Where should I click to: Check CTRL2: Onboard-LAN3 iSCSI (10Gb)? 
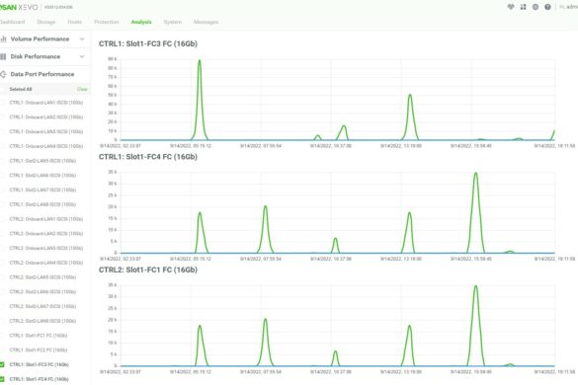46,248
